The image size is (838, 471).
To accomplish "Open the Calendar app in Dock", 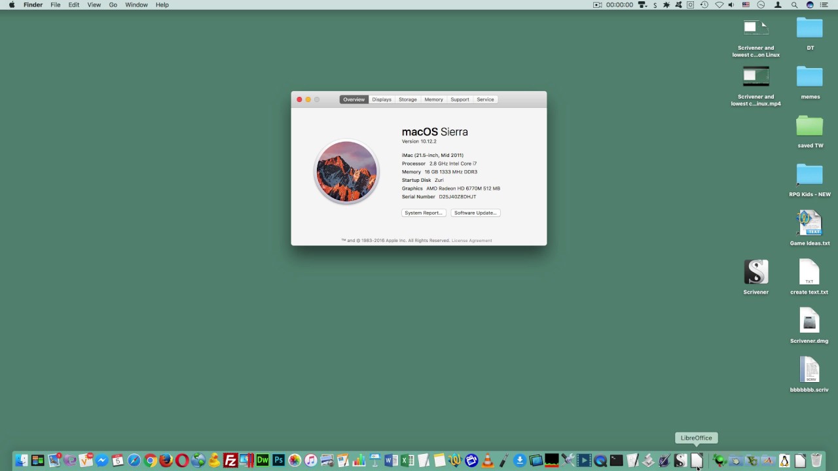I will click(118, 461).
